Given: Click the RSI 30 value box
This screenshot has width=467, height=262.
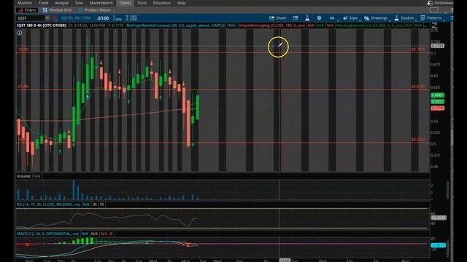Looking at the screenshot, I should [x=94, y=205].
